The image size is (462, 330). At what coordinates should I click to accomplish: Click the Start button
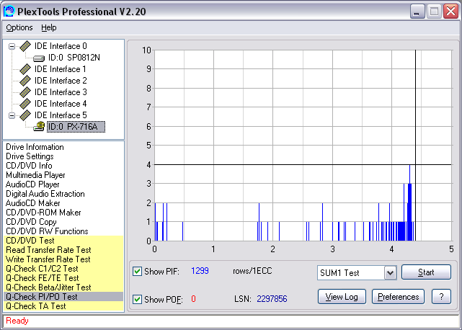pyautogui.click(x=426, y=272)
